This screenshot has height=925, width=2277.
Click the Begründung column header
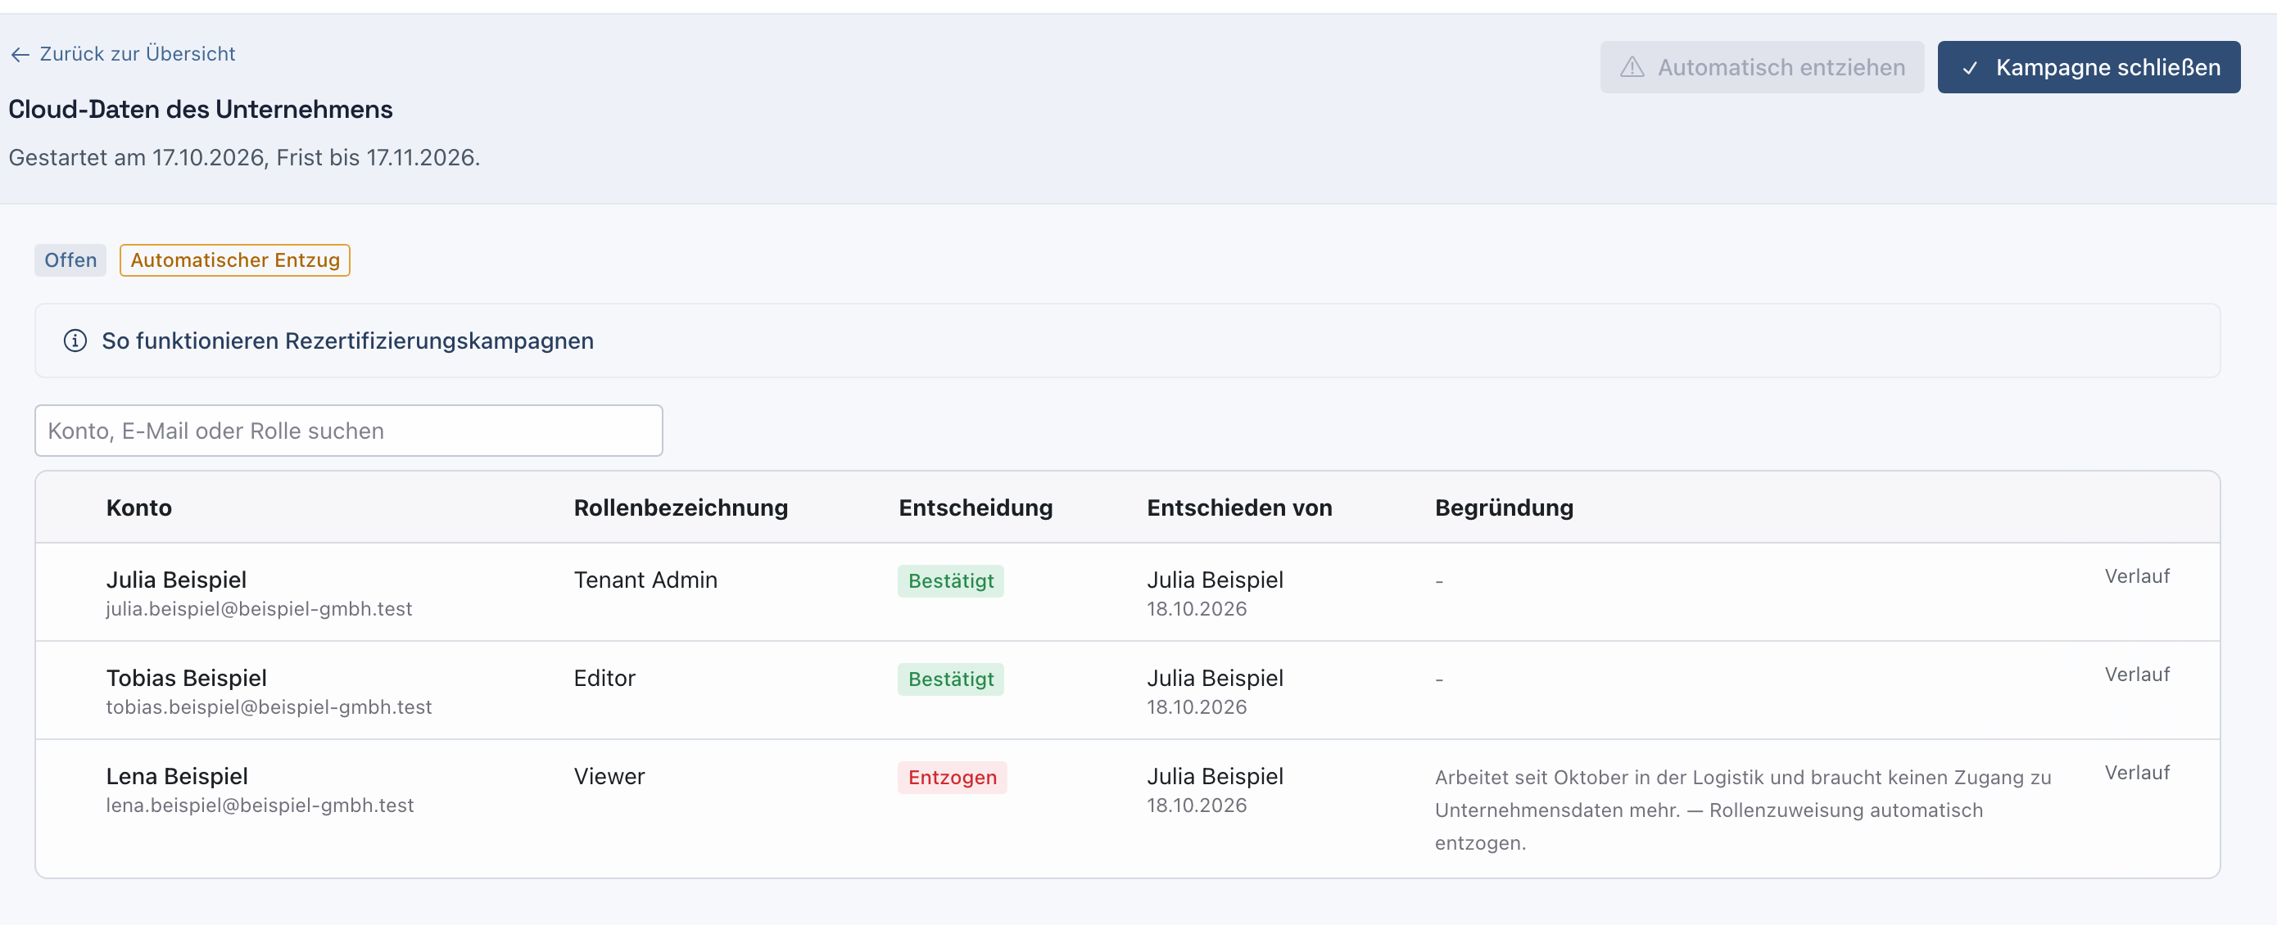pyautogui.click(x=1504, y=508)
